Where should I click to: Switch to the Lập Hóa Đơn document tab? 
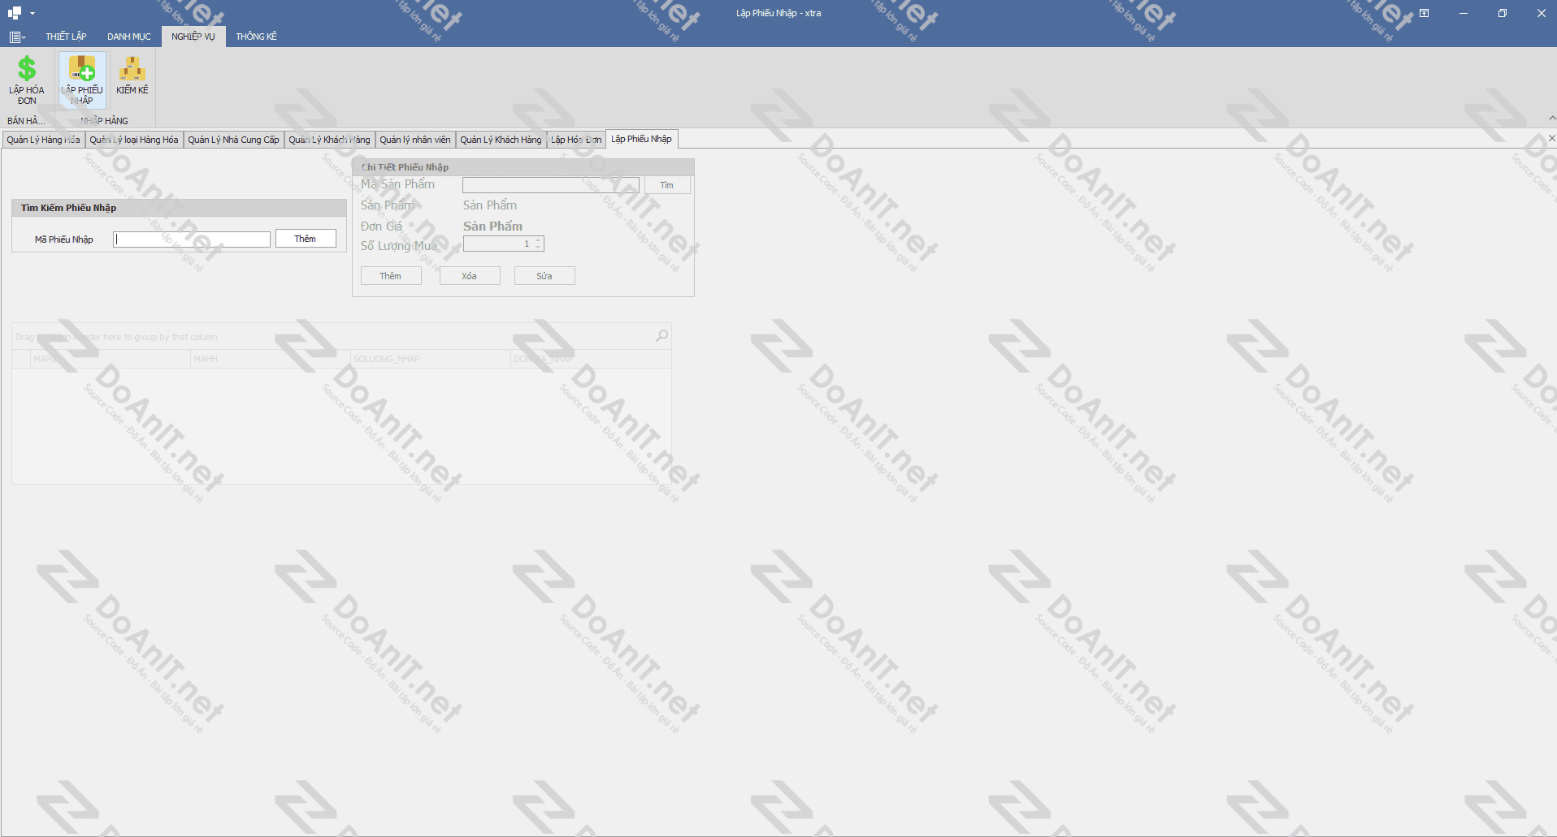pos(576,140)
